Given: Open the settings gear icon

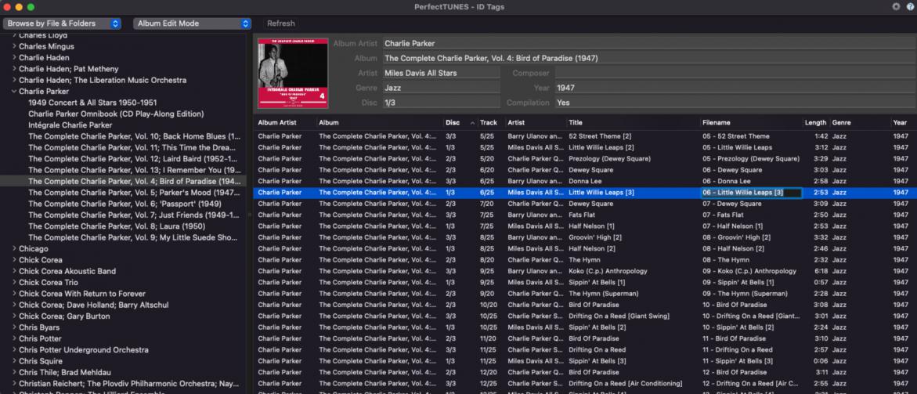Looking at the screenshot, I should coord(896,6).
